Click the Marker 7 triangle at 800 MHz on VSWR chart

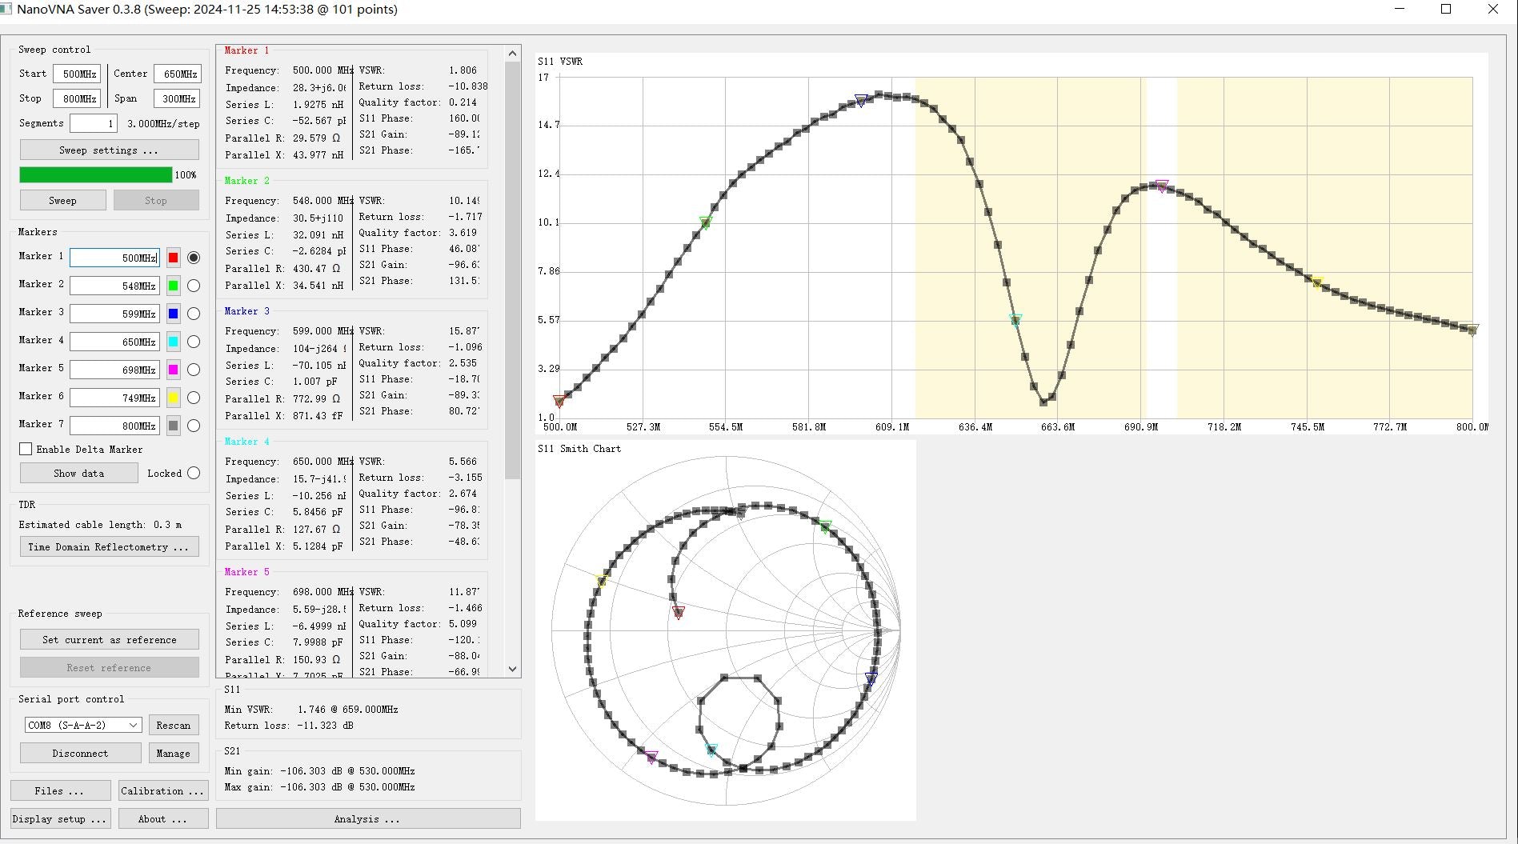pyautogui.click(x=1472, y=329)
